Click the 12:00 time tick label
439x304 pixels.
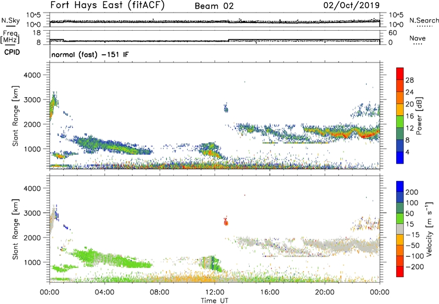(x=215, y=292)
